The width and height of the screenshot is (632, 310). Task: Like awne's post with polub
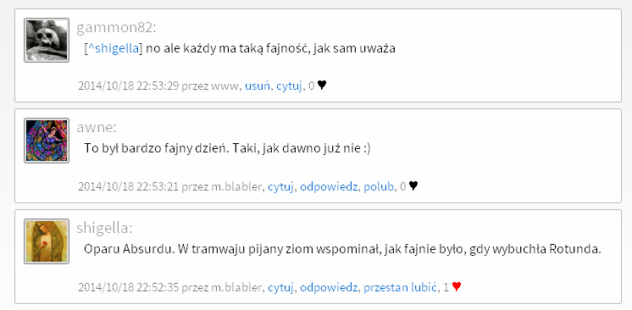pos(379,187)
